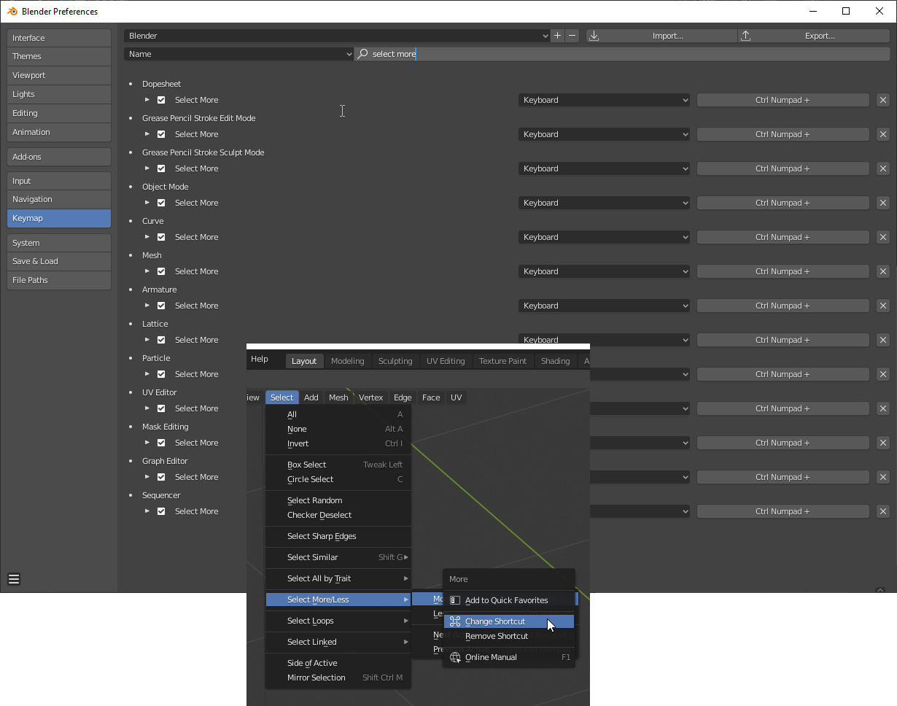The width and height of the screenshot is (897, 706).
Task: Click the globe icon next to Online Manual
Action: tap(454, 657)
